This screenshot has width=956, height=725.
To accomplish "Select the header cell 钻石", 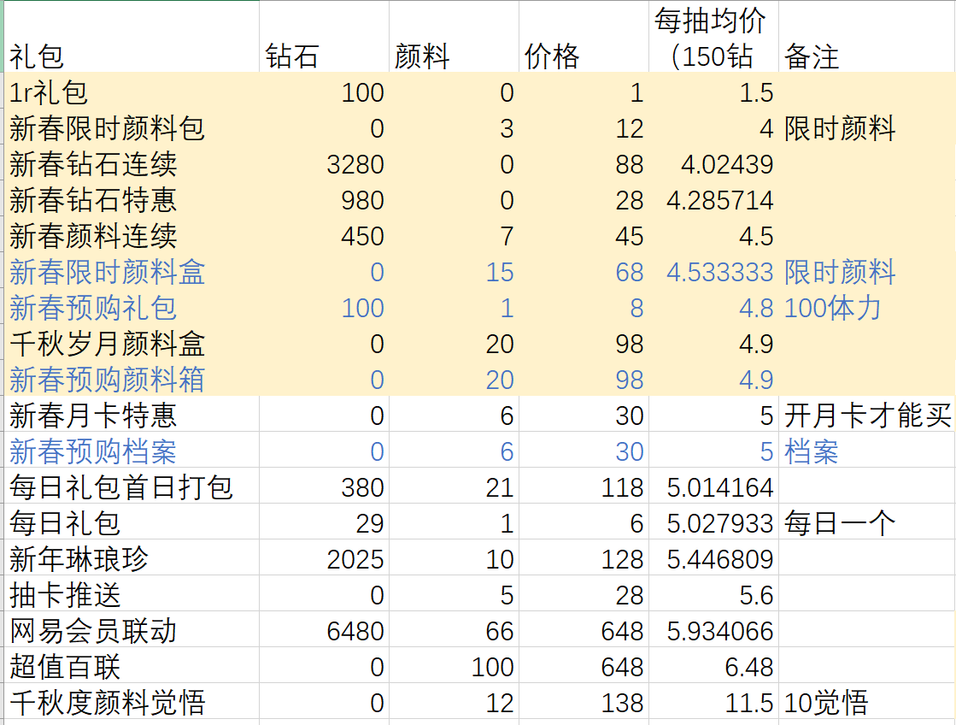I will coord(325,37).
